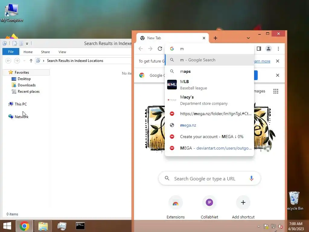Viewport: 309px width, 232px height.
Task: Select 'Create your account - MEGA' suggestion
Action: tap(209, 137)
